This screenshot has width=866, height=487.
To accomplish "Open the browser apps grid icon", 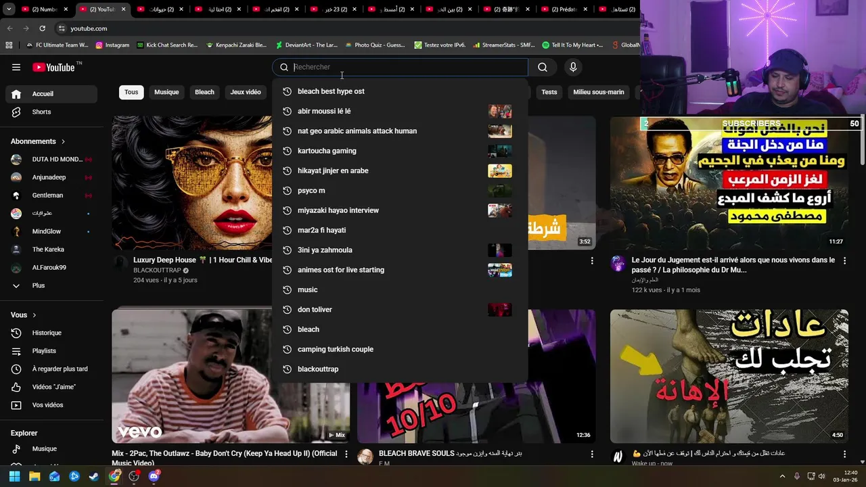I will pos(9,45).
